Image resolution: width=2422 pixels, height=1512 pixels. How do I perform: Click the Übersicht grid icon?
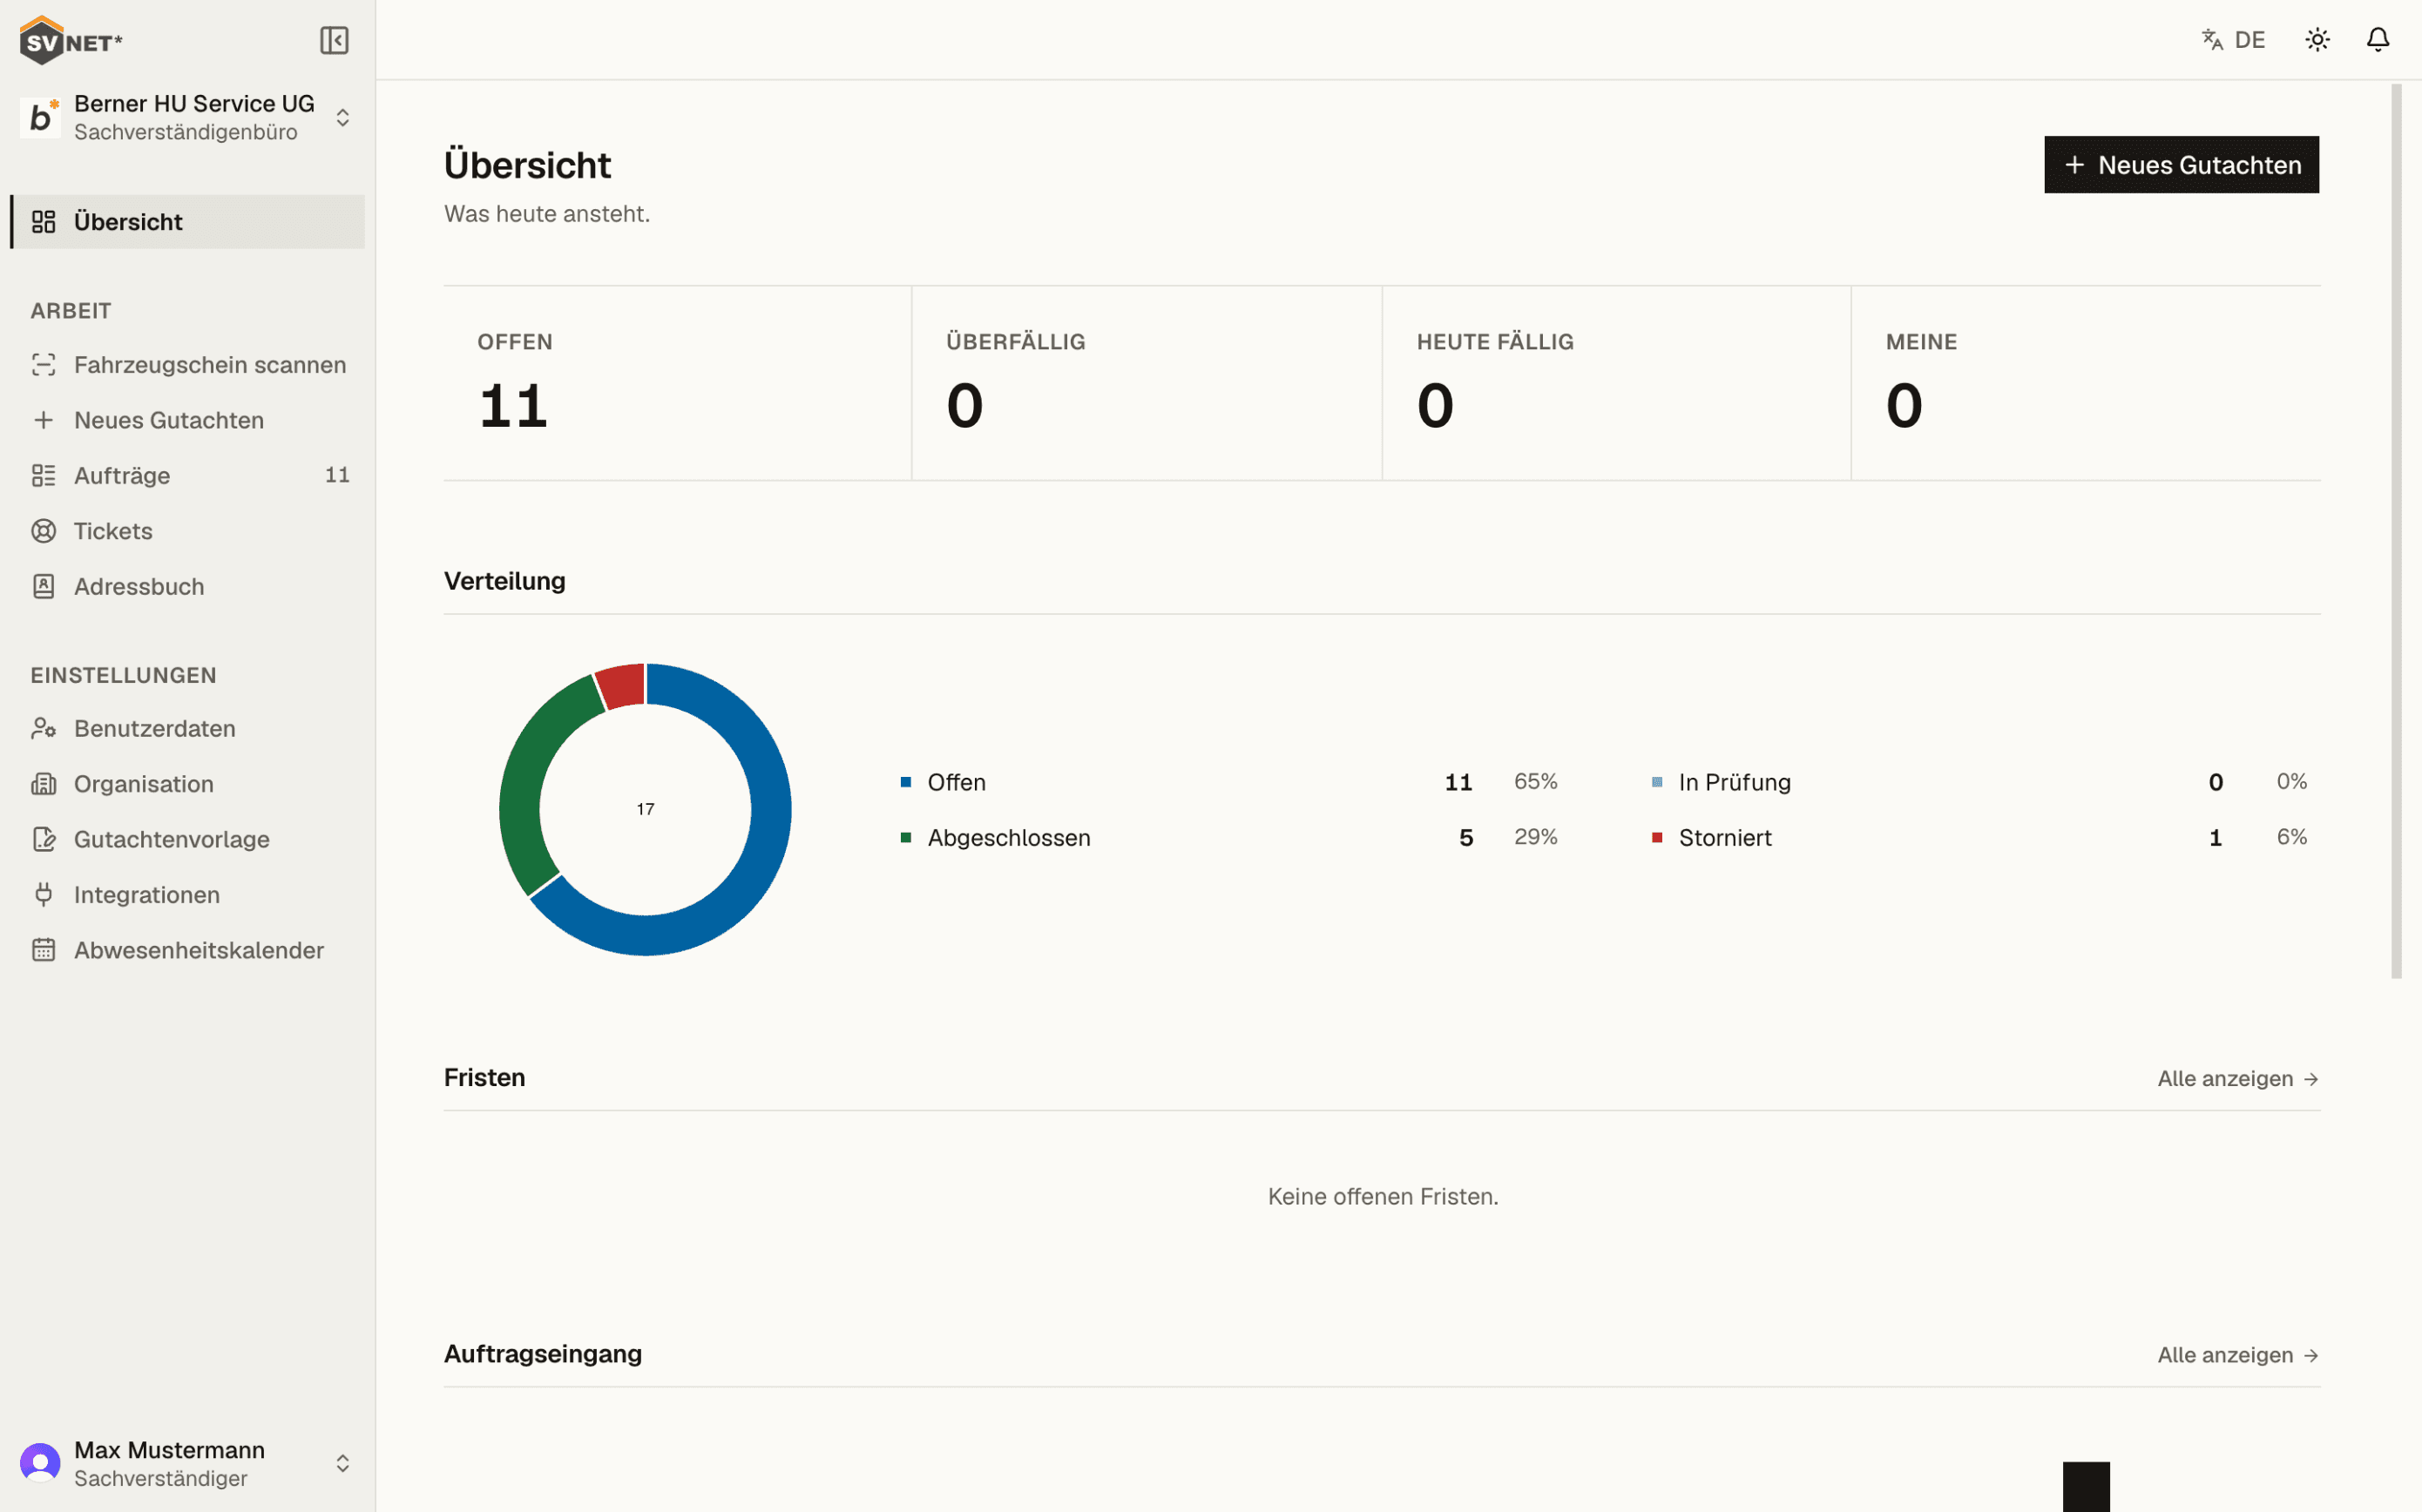tap(43, 221)
